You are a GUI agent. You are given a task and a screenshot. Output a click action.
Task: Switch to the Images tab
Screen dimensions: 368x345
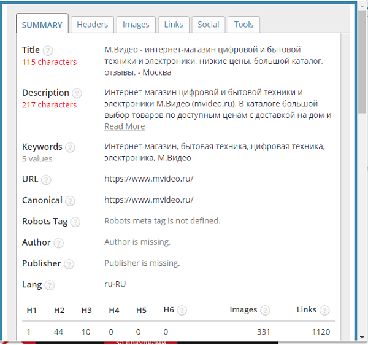[x=136, y=25]
